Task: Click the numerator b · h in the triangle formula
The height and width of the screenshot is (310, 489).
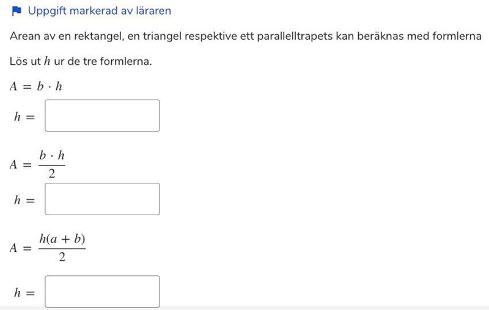Action: tap(52, 156)
